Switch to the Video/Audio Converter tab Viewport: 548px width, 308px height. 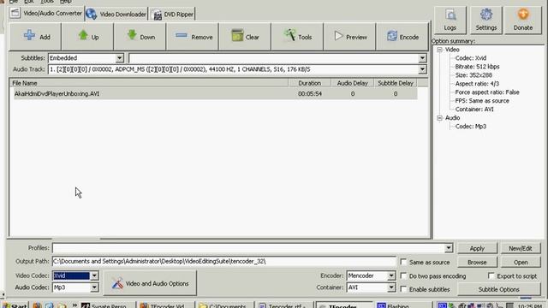coord(46,14)
